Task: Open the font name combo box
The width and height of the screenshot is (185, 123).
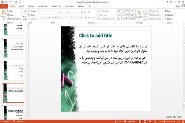Action: pyautogui.click(x=46, y=12)
